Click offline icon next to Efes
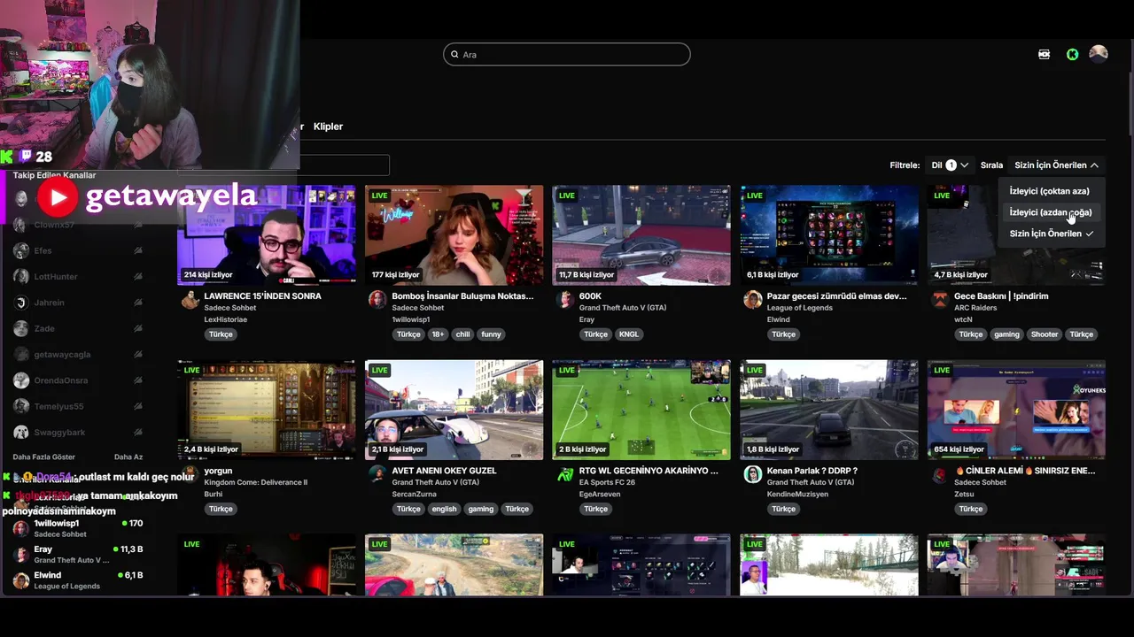Image resolution: width=1134 pixels, height=637 pixels. click(x=137, y=251)
